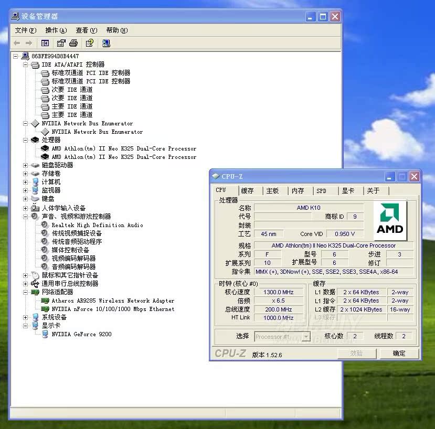Click the AMD logo in CPU-Z
435x429 pixels.
[x=390, y=220]
